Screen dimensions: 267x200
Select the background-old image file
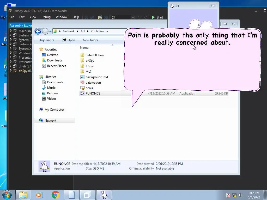[x=96, y=77]
